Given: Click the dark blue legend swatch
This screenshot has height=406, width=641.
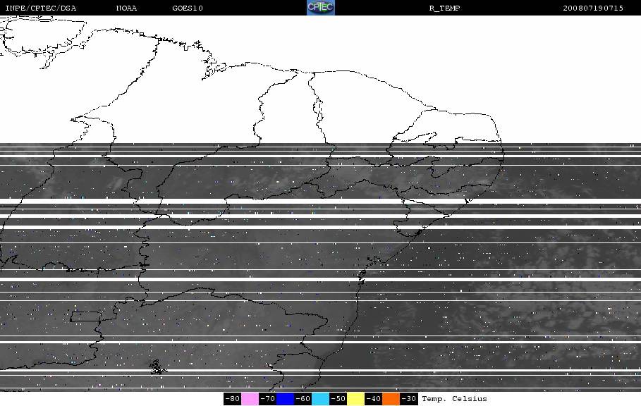Looking at the screenshot, I should click(x=285, y=399).
